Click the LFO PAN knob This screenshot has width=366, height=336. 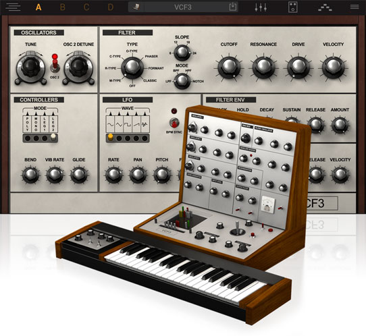click(x=138, y=175)
